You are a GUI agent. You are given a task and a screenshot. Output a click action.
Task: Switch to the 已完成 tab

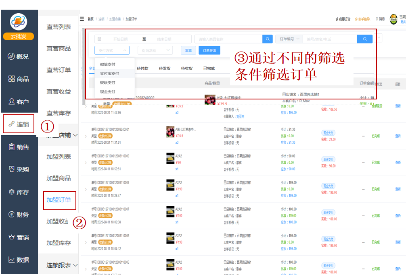click(x=209, y=68)
